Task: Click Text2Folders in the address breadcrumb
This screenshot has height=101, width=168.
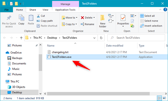Action: [70, 38]
